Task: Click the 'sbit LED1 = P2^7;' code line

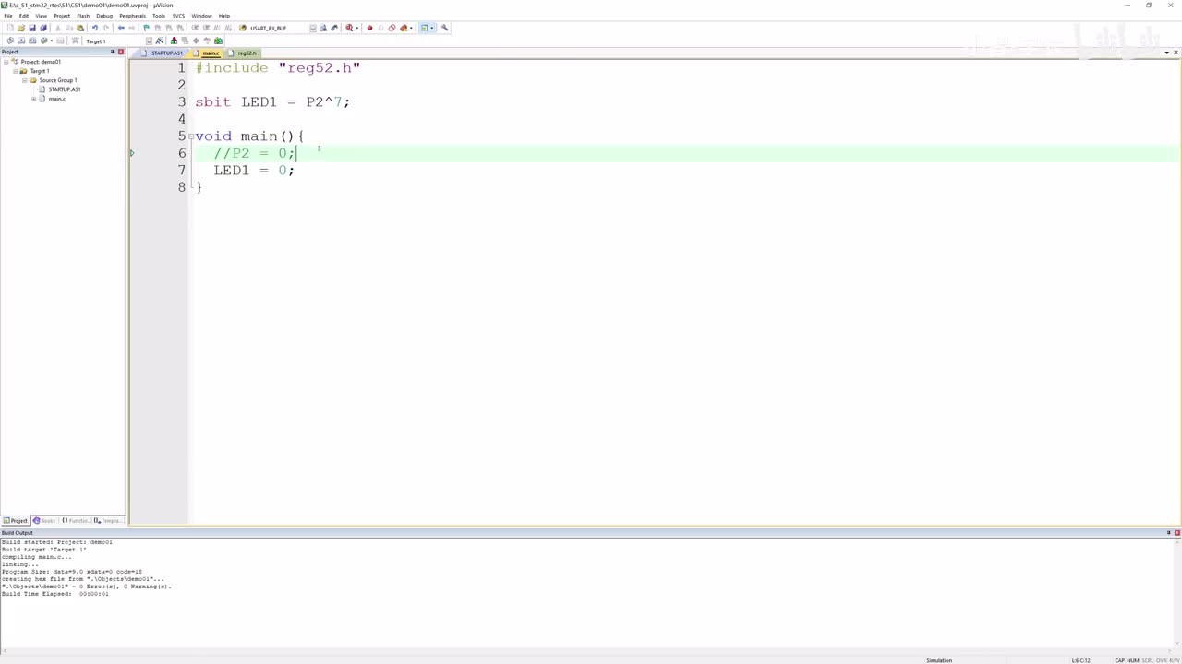Action: pyautogui.click(x=272, y=102)
